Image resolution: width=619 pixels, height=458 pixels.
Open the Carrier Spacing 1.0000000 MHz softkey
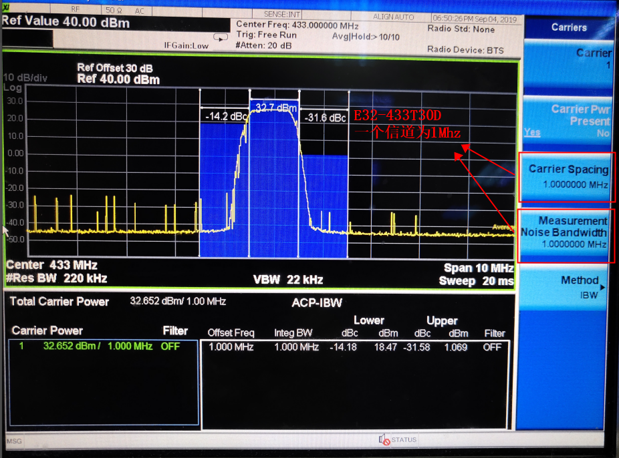[x=568, y=177]
